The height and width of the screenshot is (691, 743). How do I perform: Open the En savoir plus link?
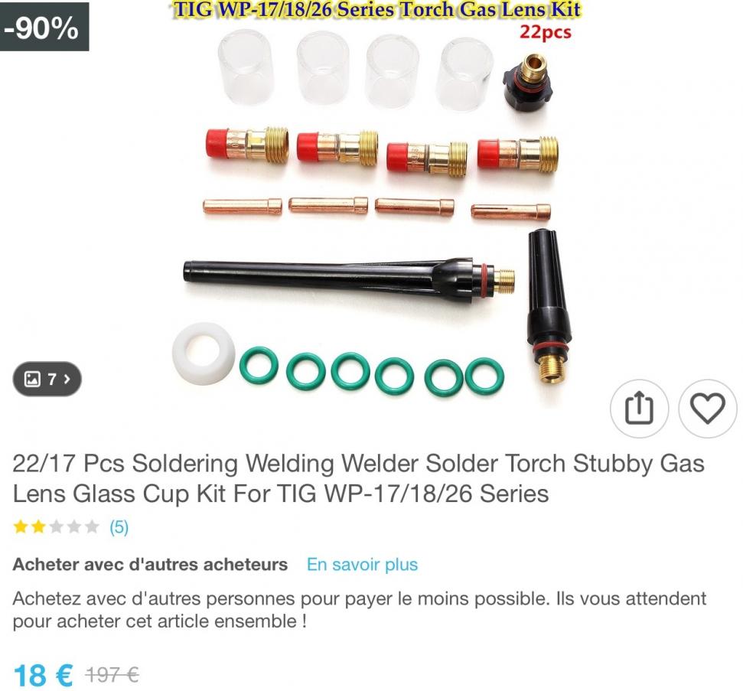pos(362,564)
